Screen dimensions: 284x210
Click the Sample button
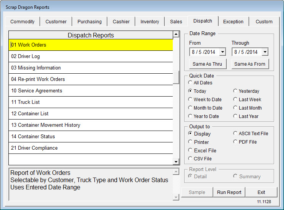click(197, 192)
